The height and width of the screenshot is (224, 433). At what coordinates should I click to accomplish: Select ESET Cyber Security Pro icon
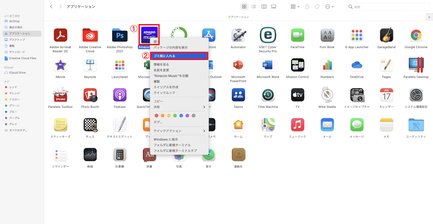(x=268, y=35)
